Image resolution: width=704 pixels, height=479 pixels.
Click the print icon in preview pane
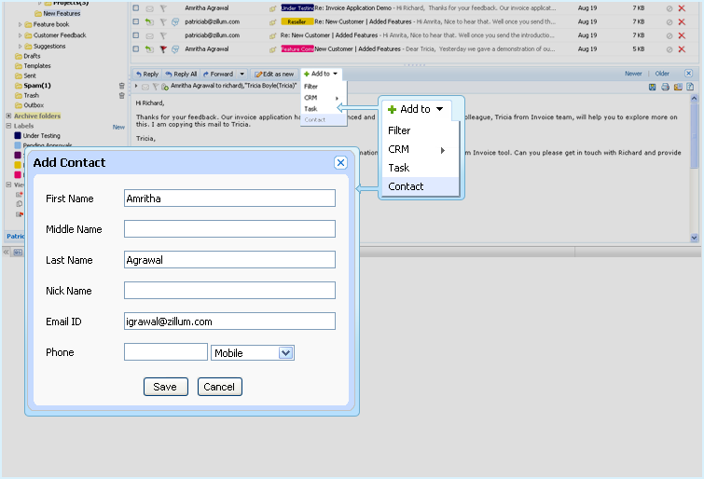pos(665,87)
